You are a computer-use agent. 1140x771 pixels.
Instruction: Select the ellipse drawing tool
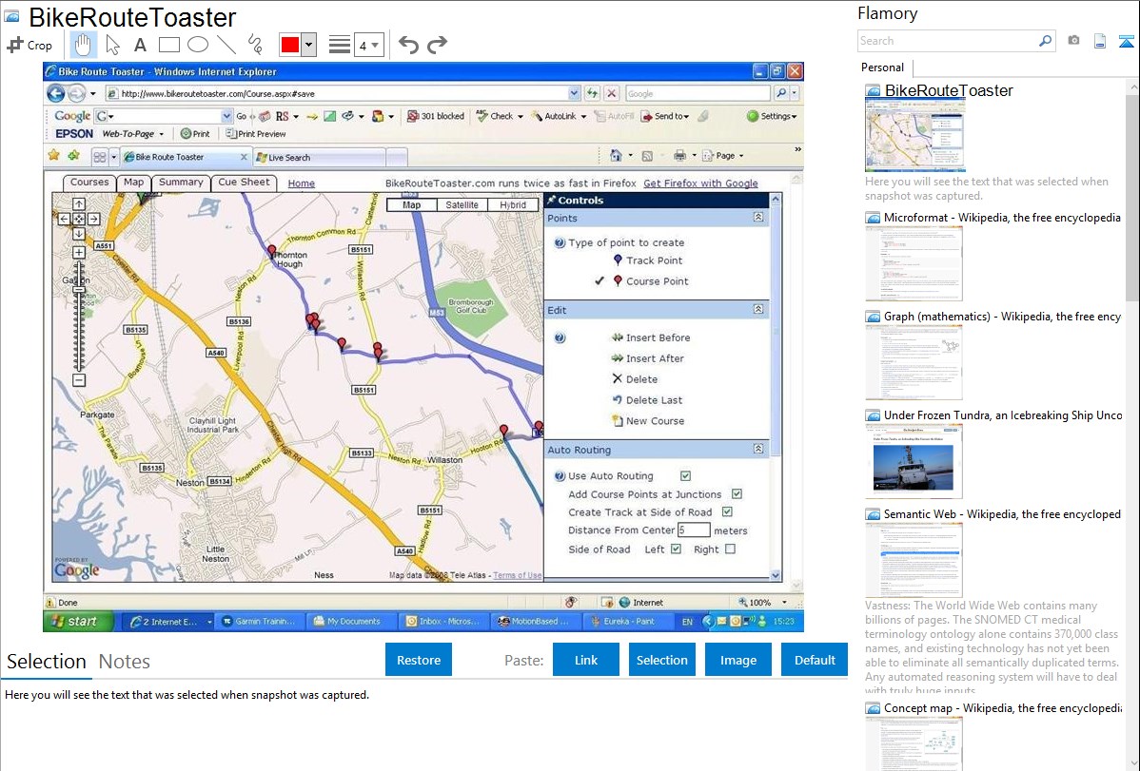pos(198,45)
